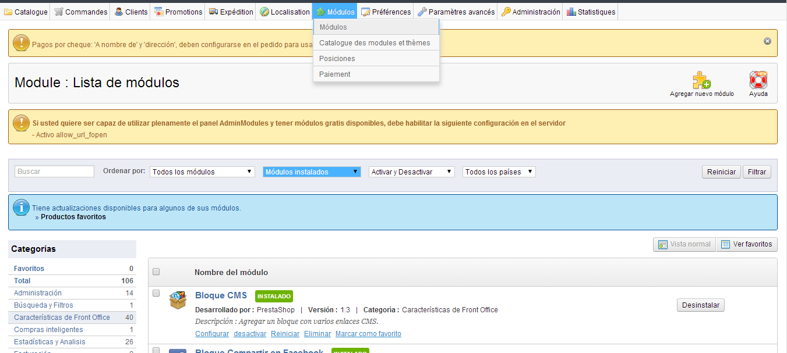Select the Total category row
The width and height of the screenshot is (787, 353).
72,281
